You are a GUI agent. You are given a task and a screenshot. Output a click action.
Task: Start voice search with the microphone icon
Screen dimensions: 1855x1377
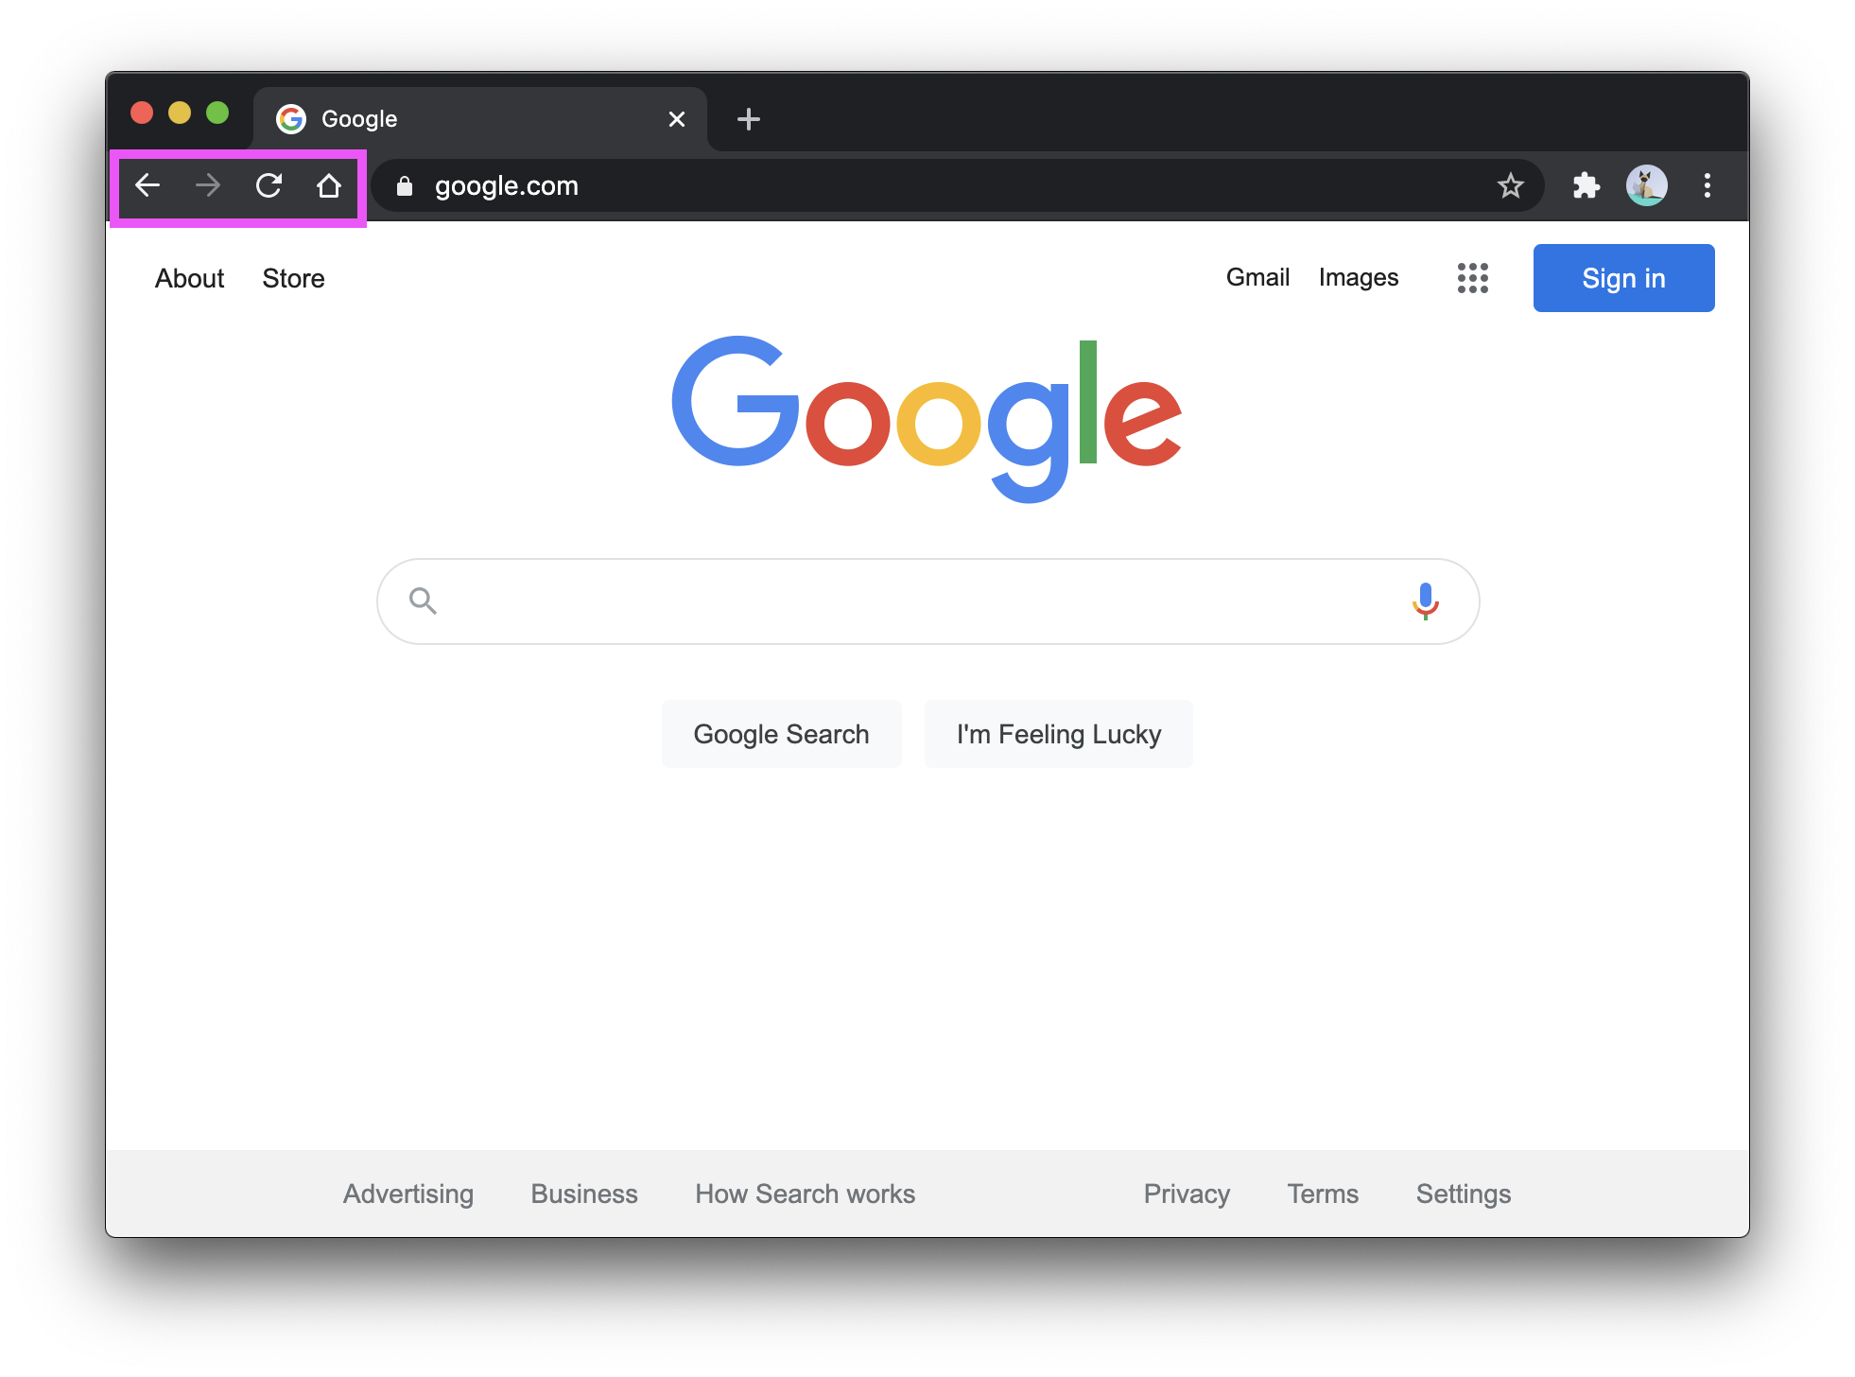(1426, 601)
